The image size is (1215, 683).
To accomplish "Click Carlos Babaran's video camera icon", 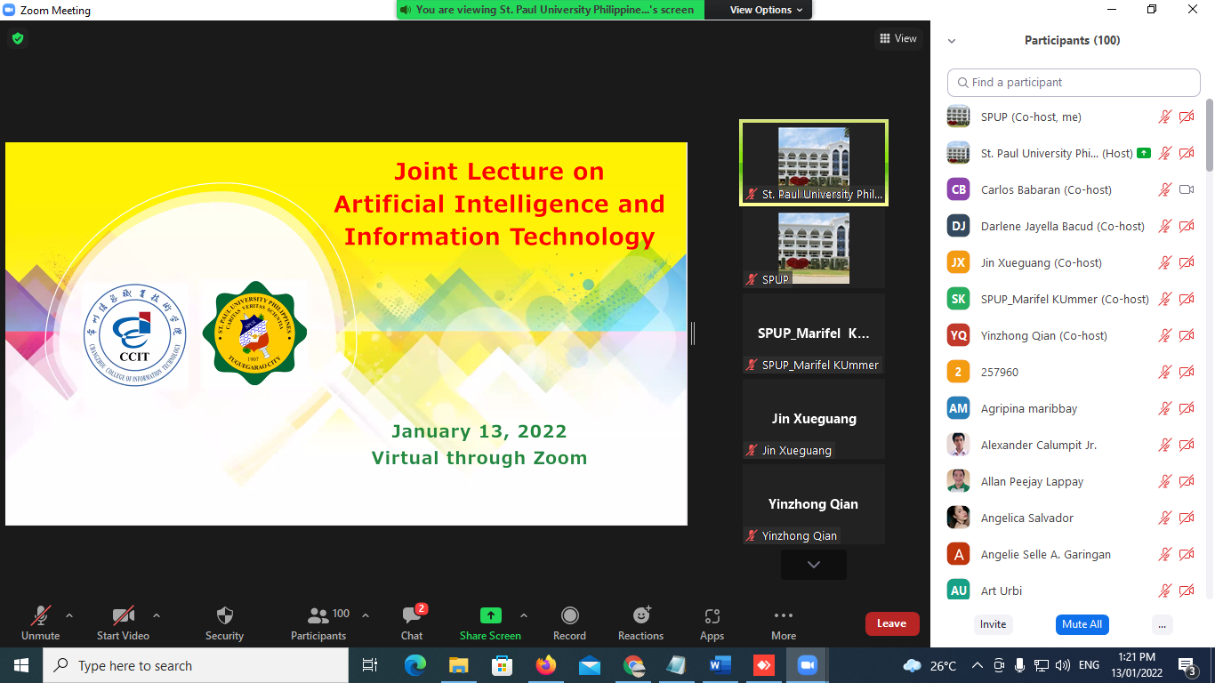I will (x=1187, y=189).
